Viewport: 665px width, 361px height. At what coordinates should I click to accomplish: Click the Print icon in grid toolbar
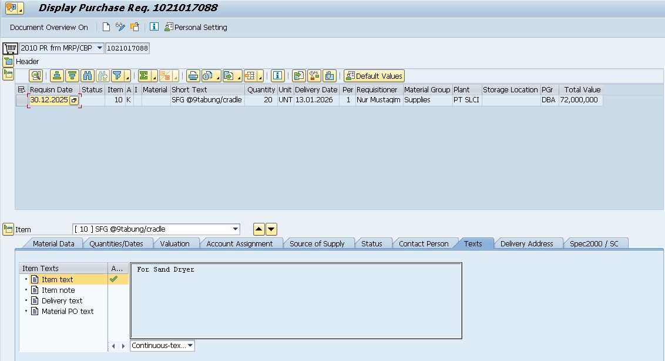pyautogui.click(x=193, y=76)
